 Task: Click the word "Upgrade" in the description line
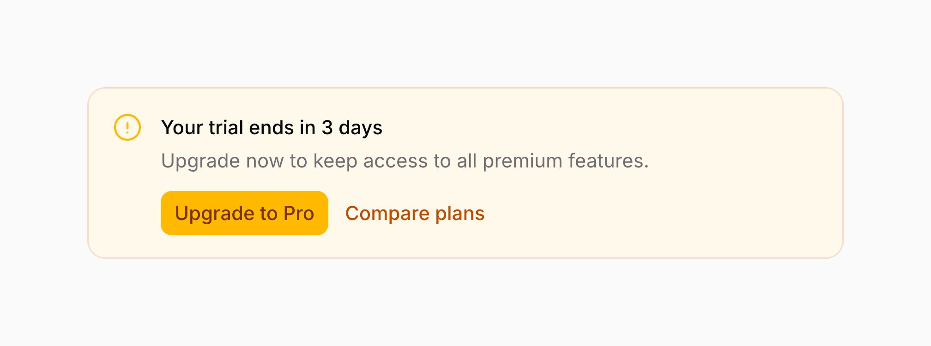(201, 161)
